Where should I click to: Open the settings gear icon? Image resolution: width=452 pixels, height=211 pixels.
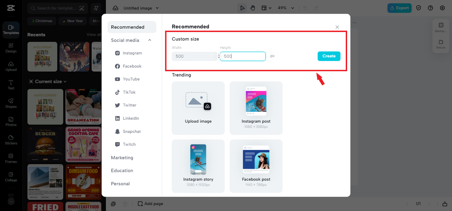pos(442,8)
